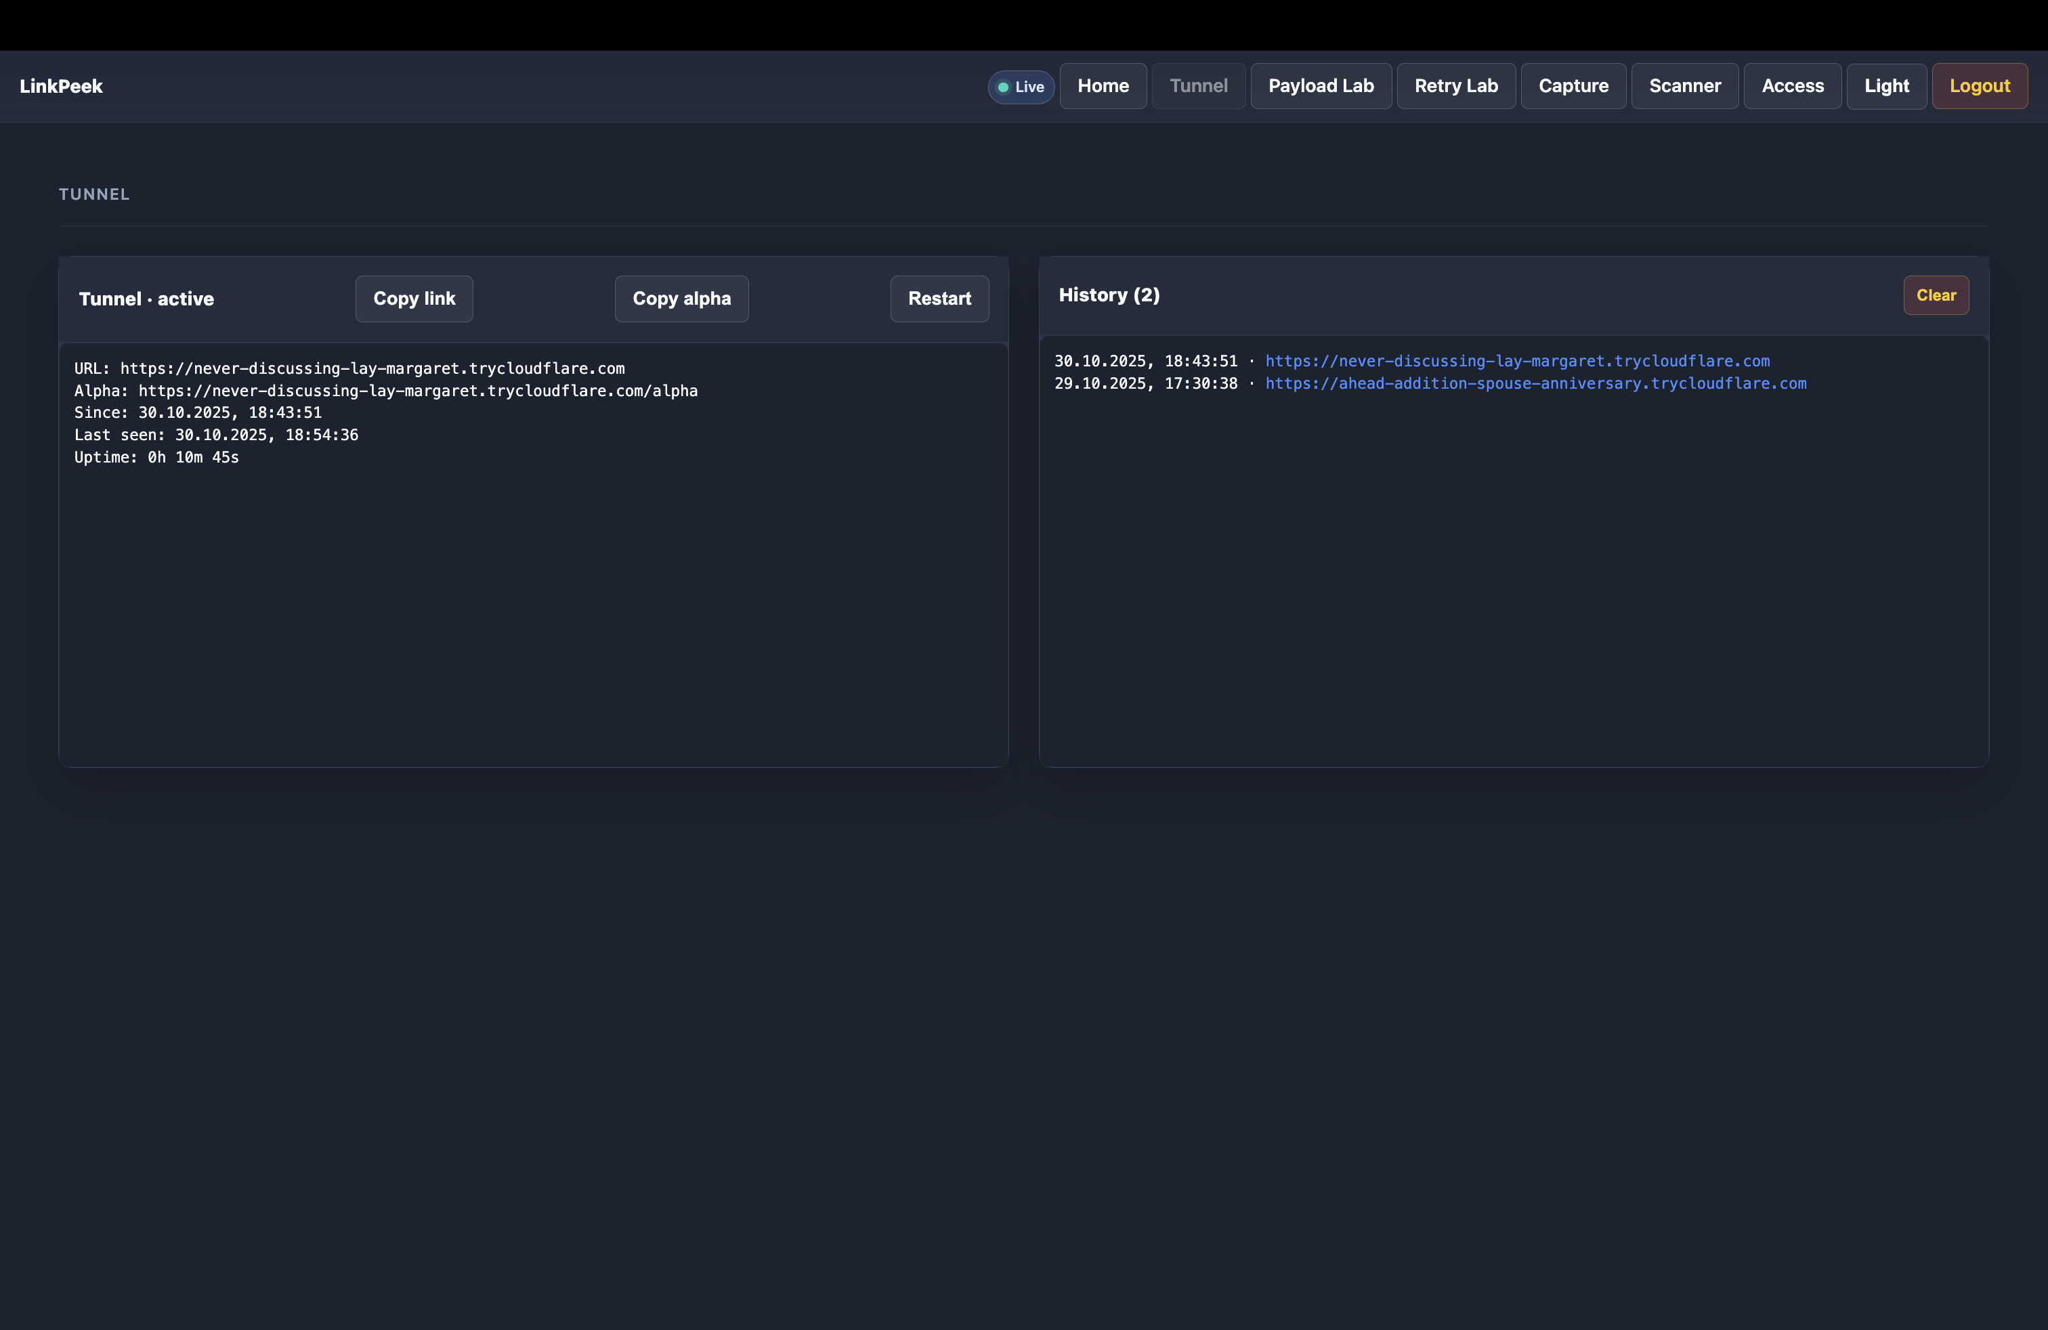Click the green Live dot
2048x1330 pixels.
point(1005,86)
